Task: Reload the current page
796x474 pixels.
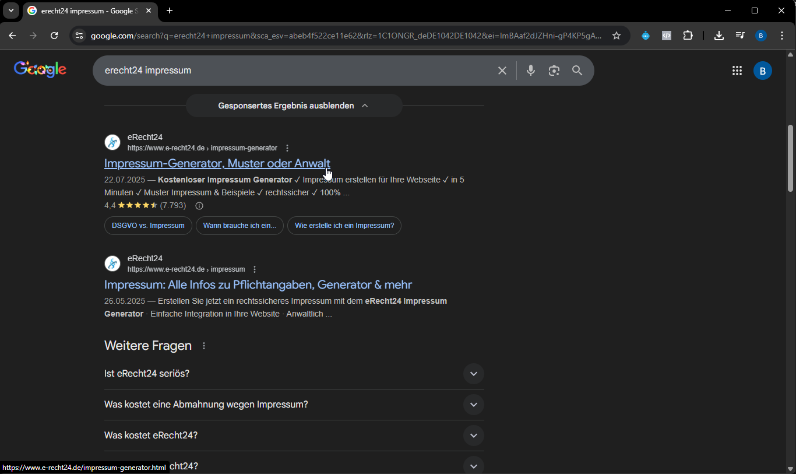Action: (54, 36)
